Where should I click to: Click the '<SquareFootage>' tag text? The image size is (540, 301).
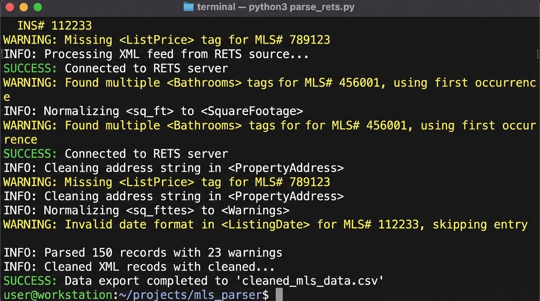click(x=252, y=111)
